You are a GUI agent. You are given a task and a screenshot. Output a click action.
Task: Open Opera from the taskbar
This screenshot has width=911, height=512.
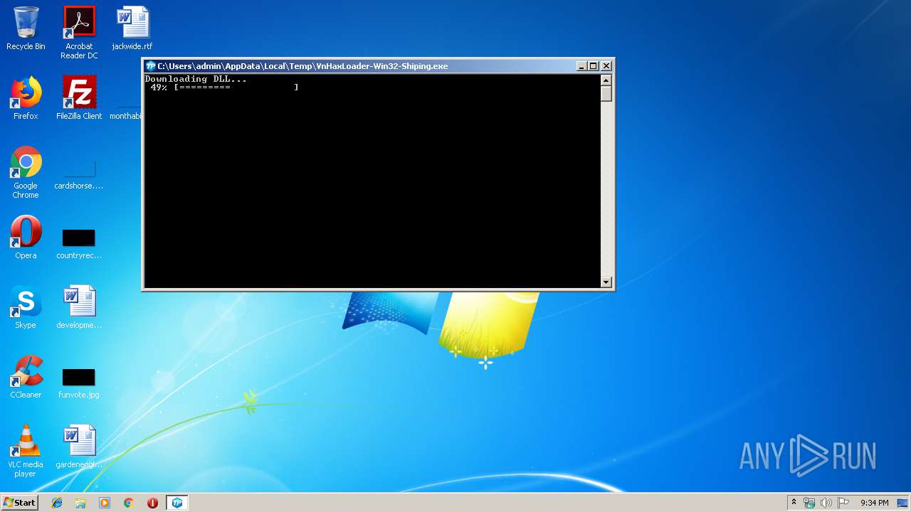point(152,503)
